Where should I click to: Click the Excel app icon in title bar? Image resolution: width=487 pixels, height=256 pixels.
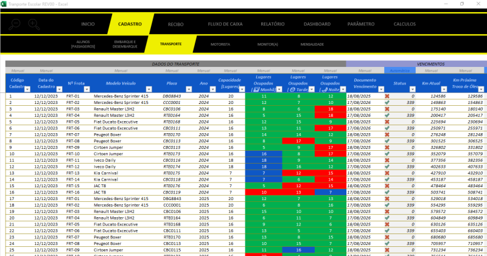3,4
